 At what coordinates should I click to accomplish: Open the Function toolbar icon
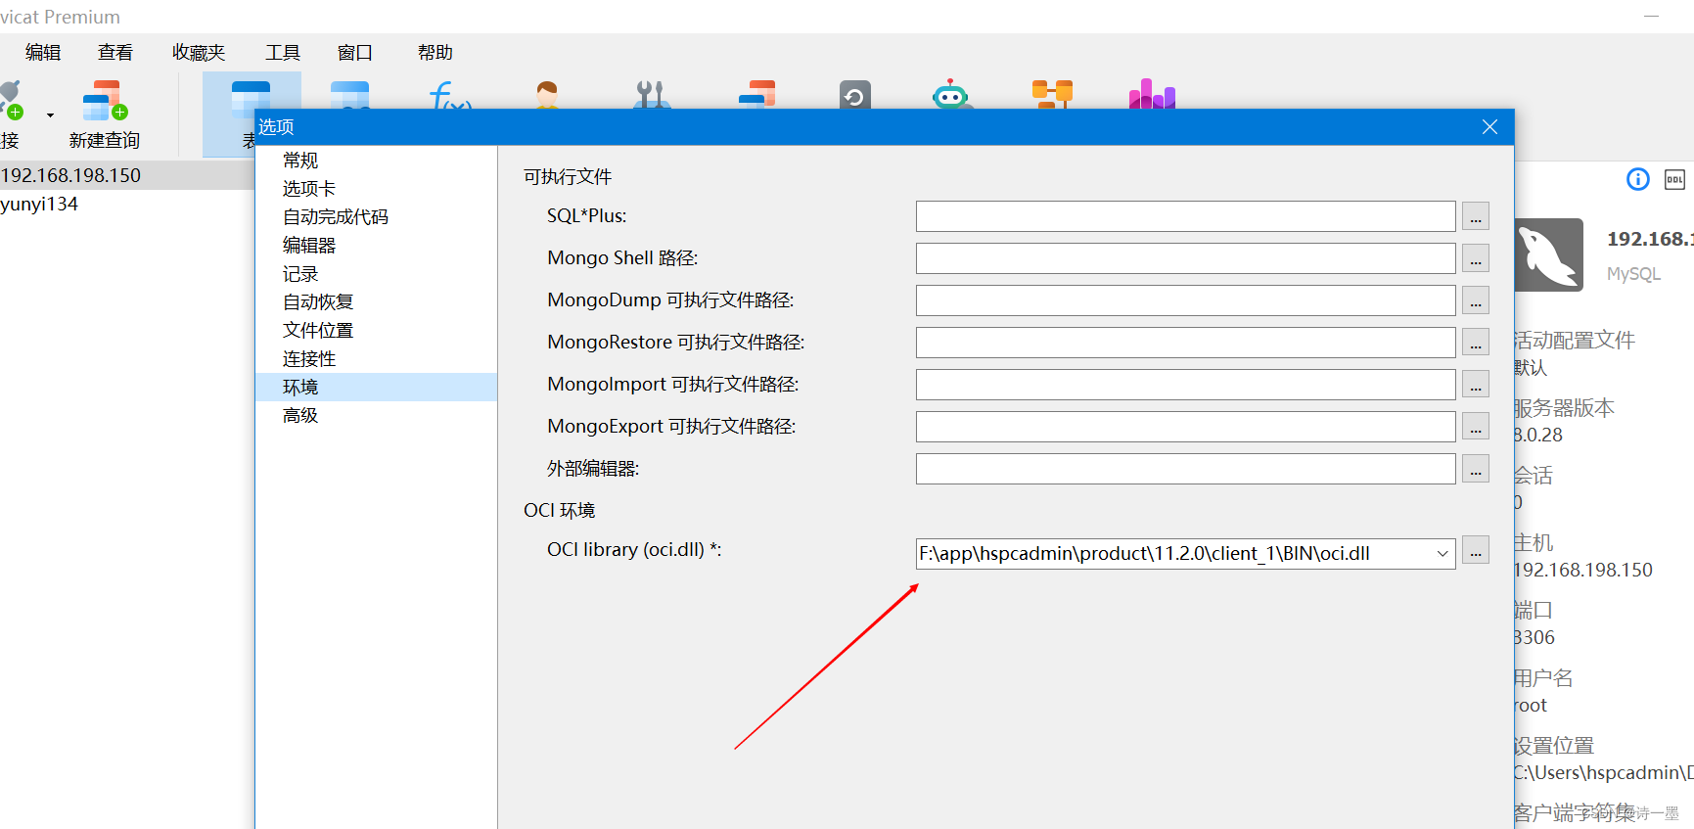(x=450, y=95)
